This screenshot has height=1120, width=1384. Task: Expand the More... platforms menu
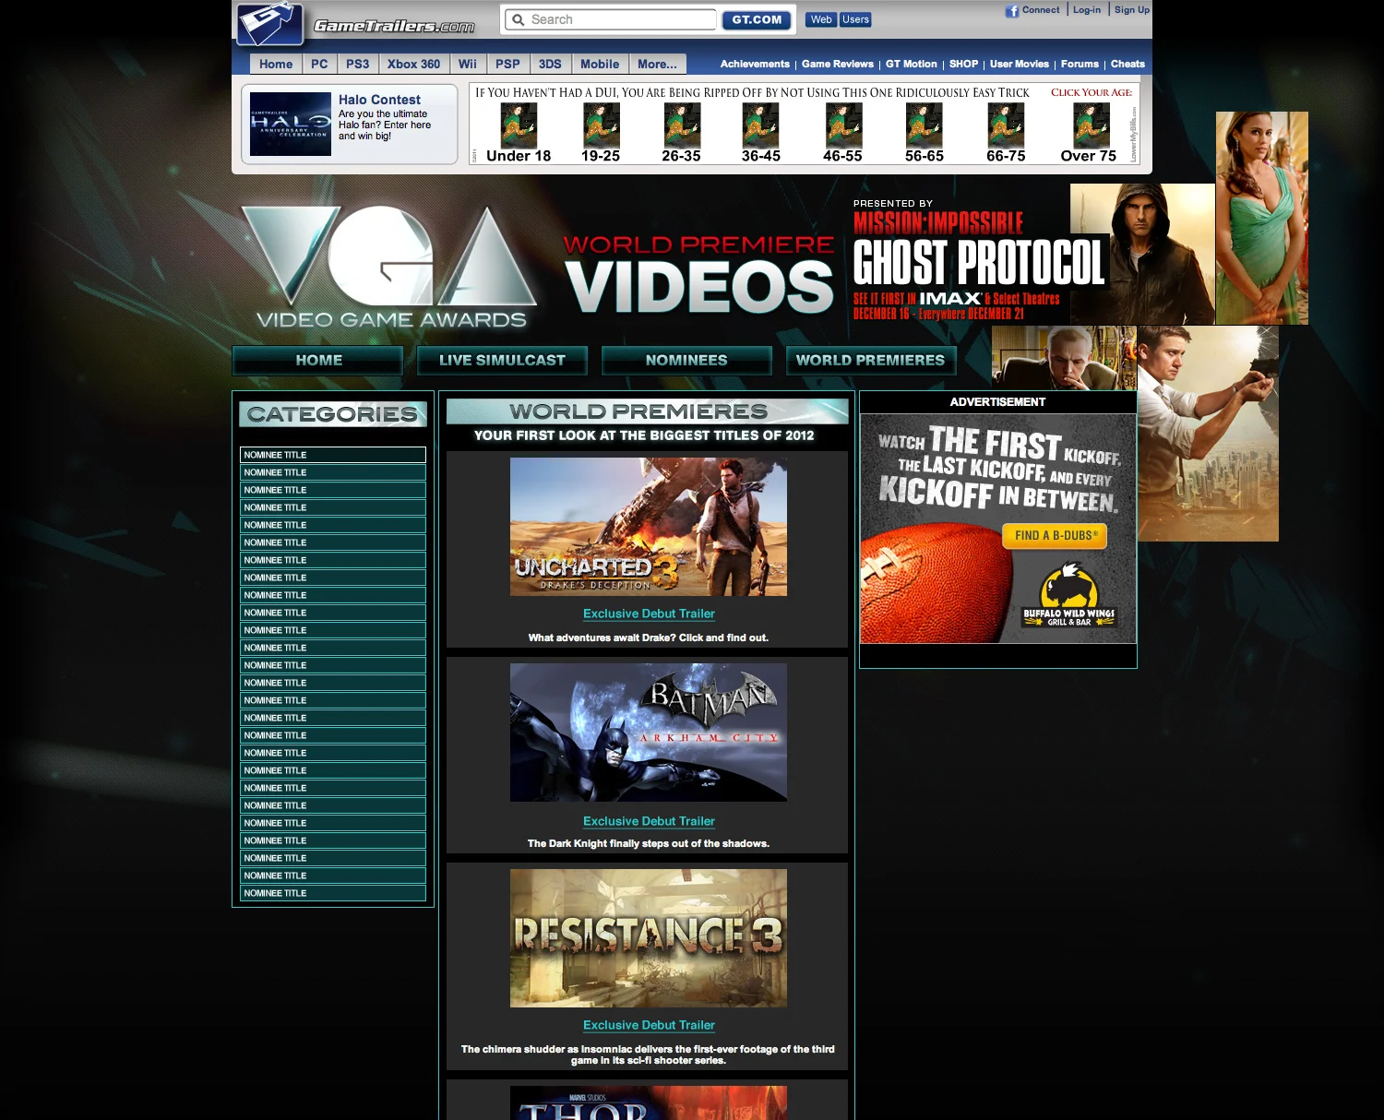coord(657,64)
